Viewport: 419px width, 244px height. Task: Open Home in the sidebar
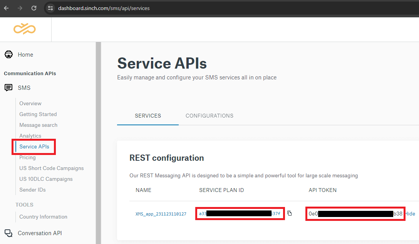[25, 55]
